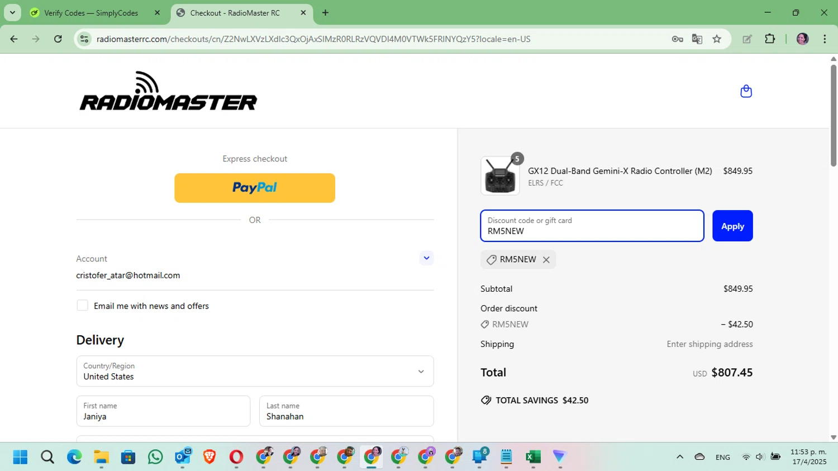The width and height of the screenshot is (838, 471).
Task: Open Wi-Fi network tray icon
Action: [x=746, y=457]
